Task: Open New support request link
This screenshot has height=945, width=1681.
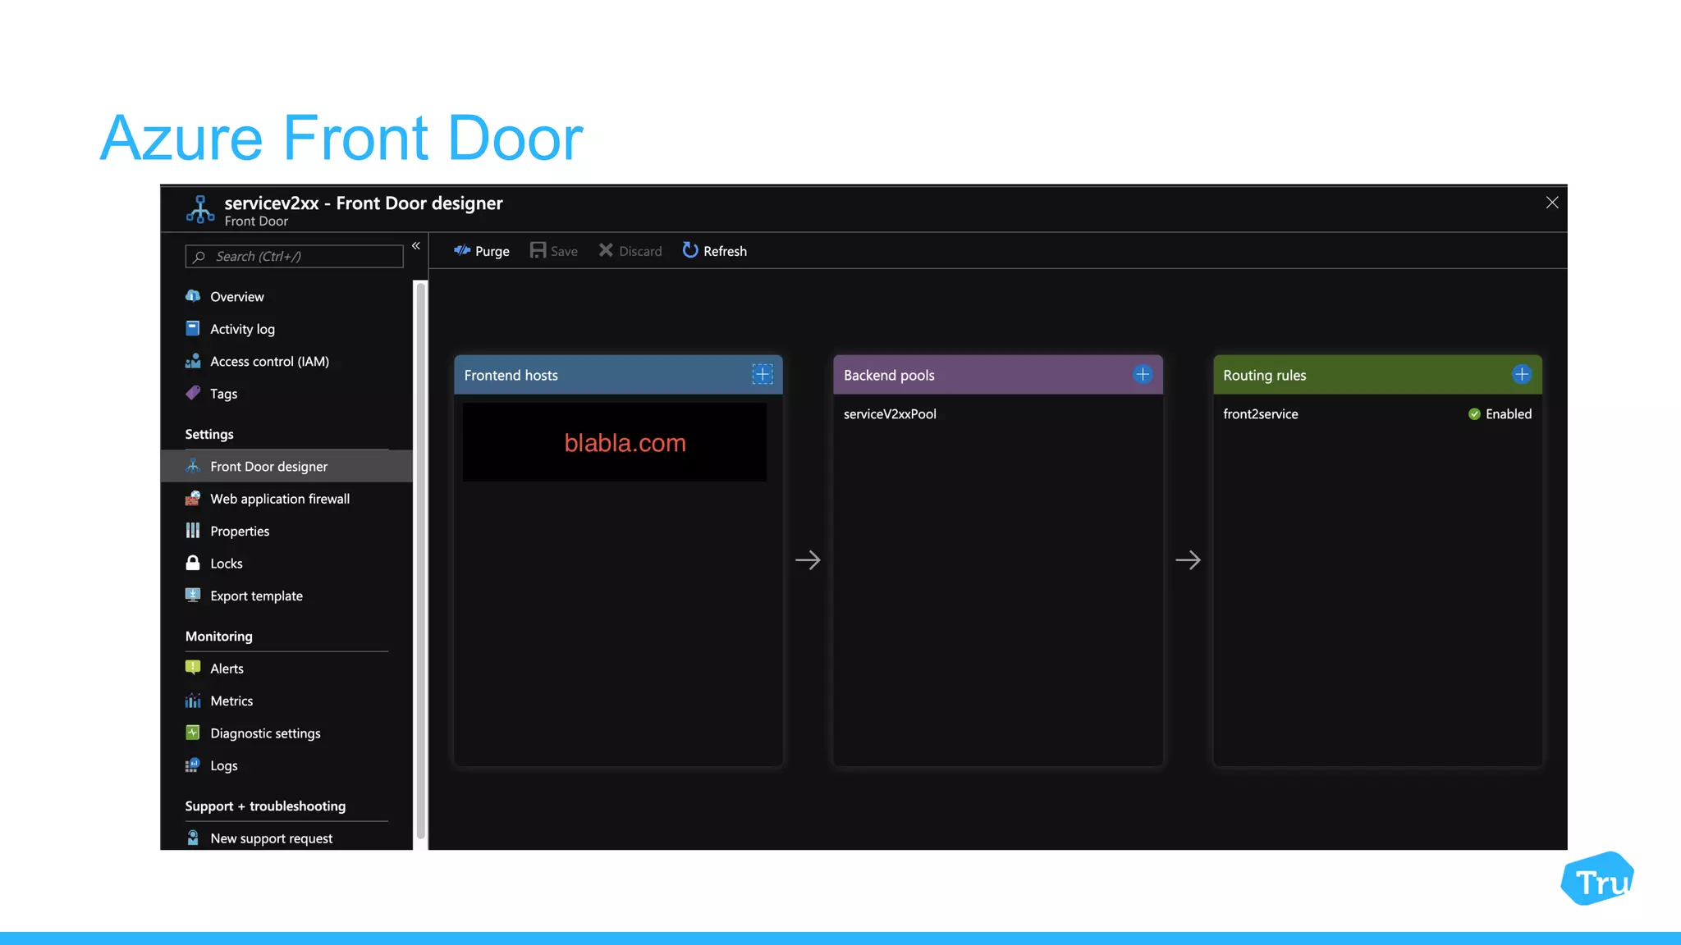Action: coord(271,838)
